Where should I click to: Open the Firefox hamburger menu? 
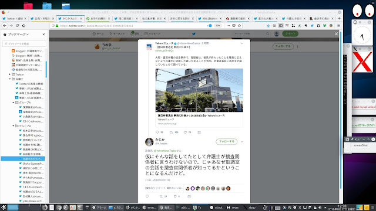coord(338,26)
